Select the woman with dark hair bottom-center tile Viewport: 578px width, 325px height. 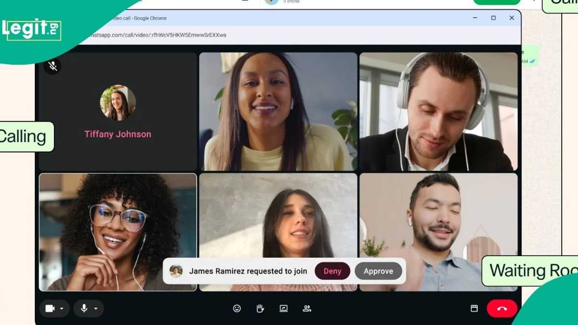pyautogui.click(x=278, y=232)
